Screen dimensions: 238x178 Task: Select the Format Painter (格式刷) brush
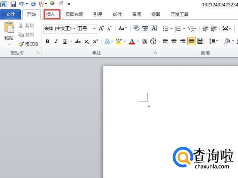28,44
